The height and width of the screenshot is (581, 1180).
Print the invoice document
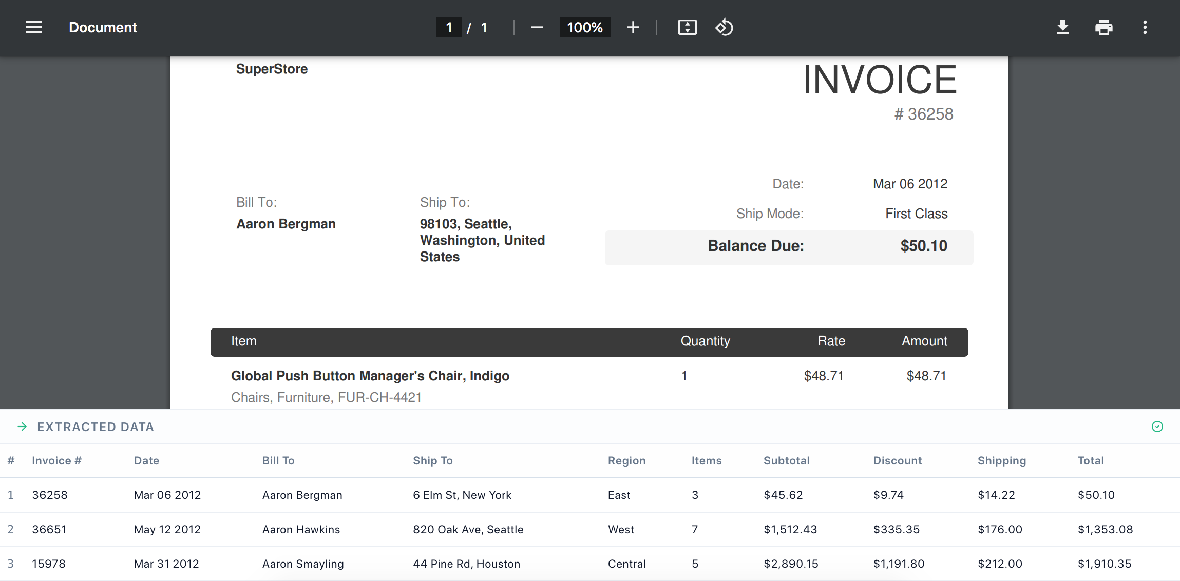1103,27
